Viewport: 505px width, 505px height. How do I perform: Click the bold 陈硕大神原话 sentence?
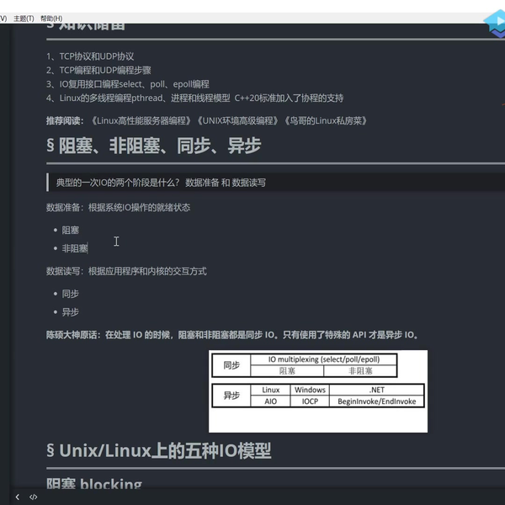(x=232, y=335)
